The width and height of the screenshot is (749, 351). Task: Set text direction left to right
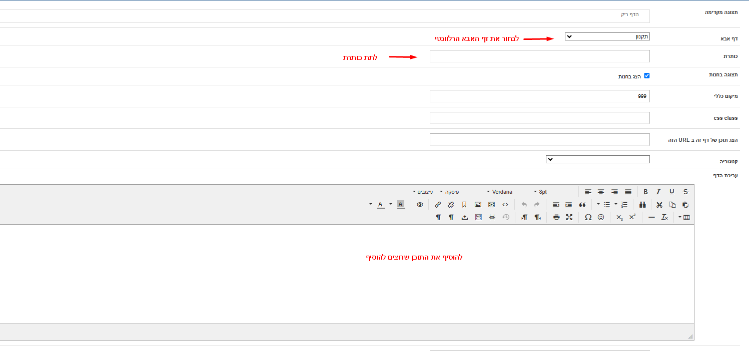[524, 217]
